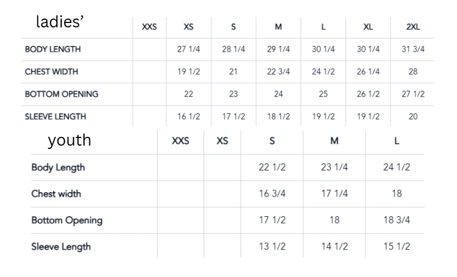Click the youth 23 1/4 body length value

pyautogui.click(x=335, y=167)
